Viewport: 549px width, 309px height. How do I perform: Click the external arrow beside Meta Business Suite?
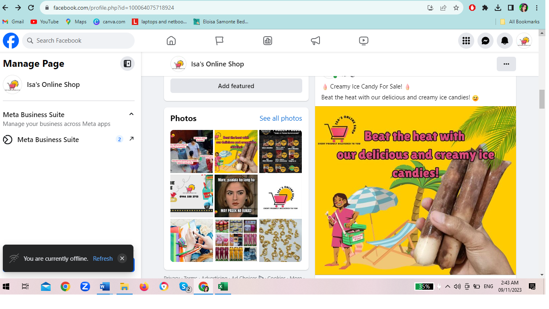click(131, 139)
